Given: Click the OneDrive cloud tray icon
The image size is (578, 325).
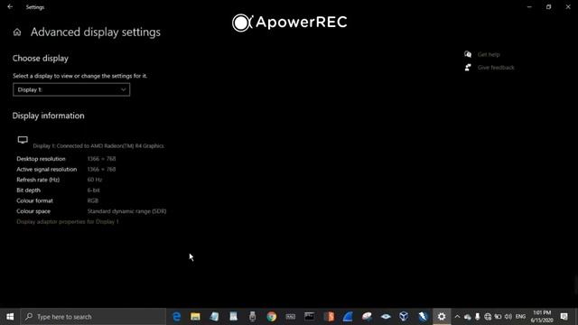Looking at the screenshot, I should coord(468,317).
